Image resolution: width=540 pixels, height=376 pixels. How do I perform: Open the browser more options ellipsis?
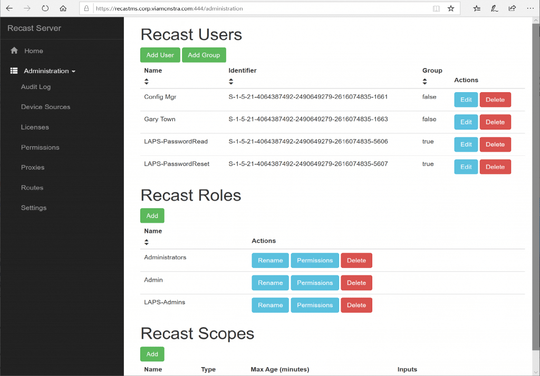coord(531,8)
